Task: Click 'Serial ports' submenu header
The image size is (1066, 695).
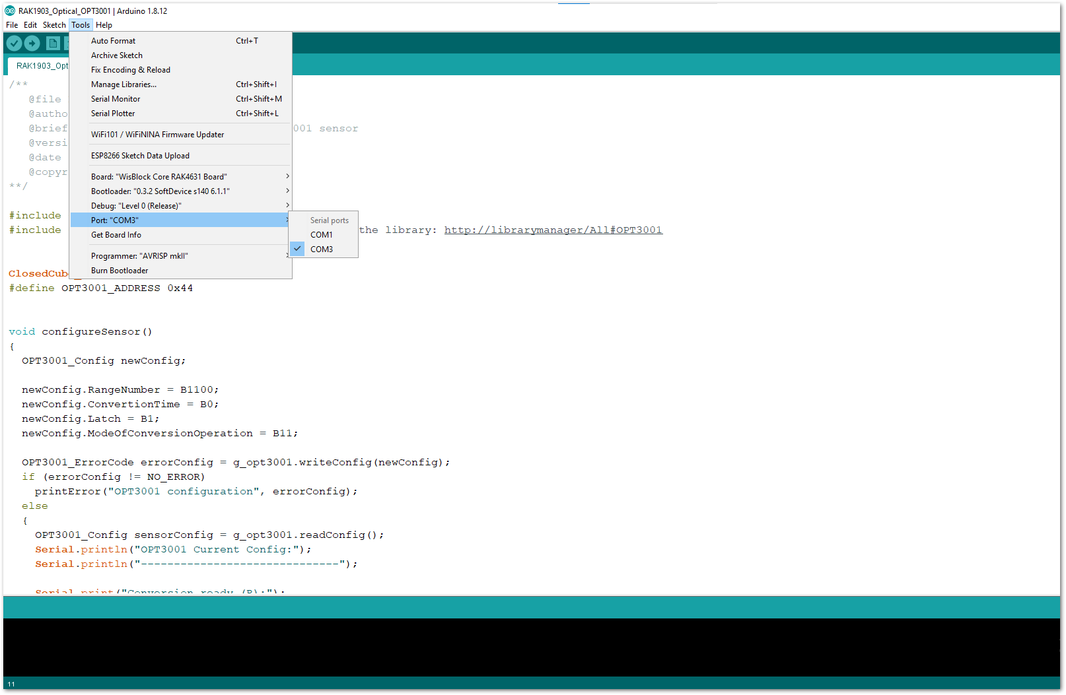Action: [x=330, y=220]
